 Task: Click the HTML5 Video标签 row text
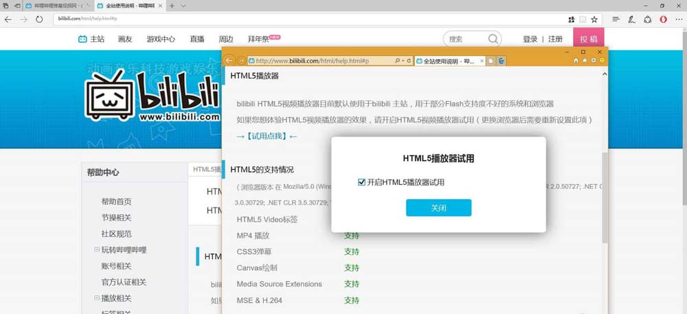[x=267, y=219]
